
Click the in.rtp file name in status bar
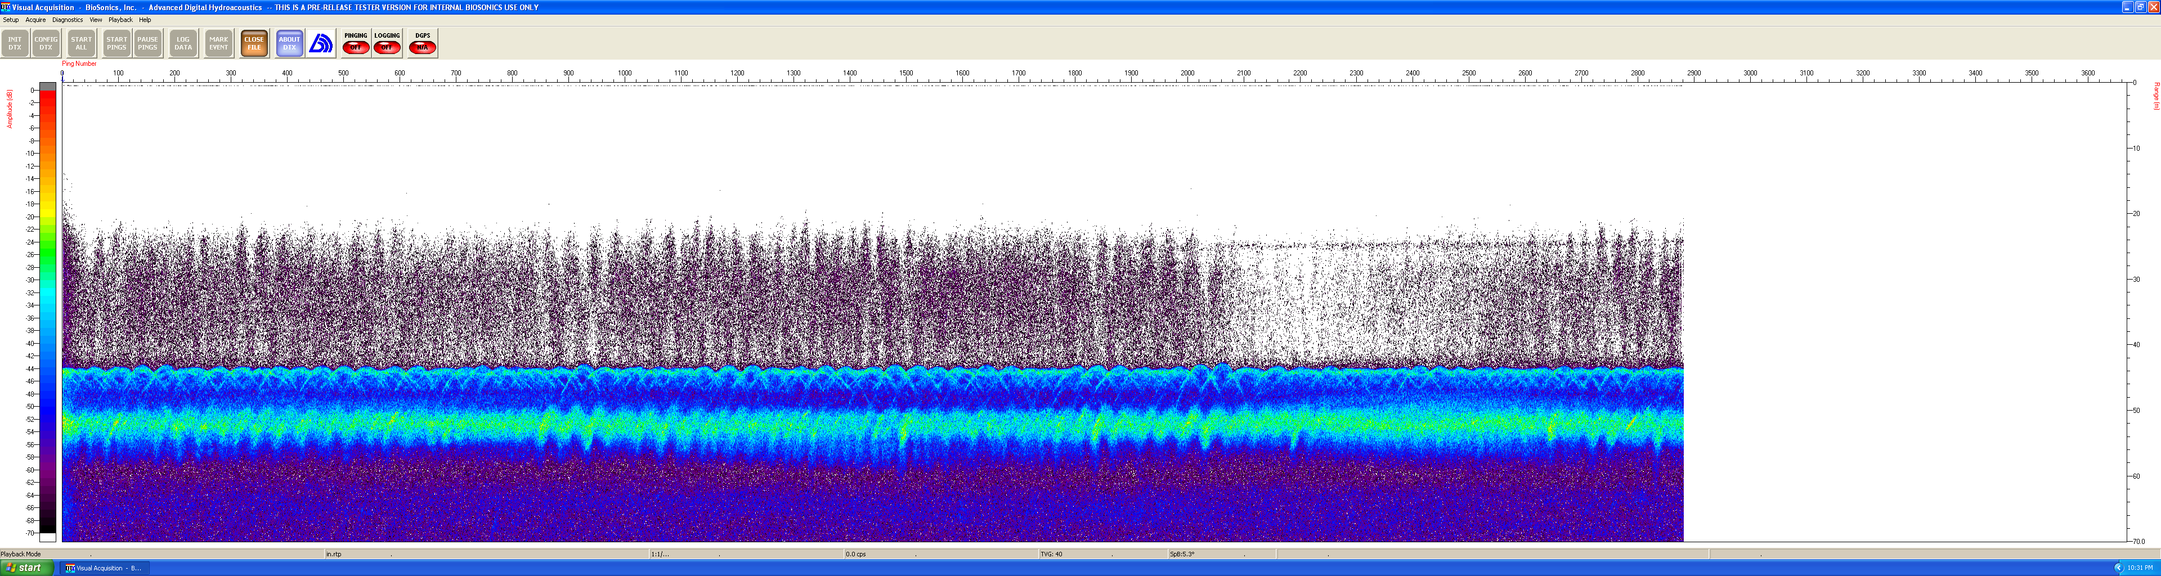334,554
